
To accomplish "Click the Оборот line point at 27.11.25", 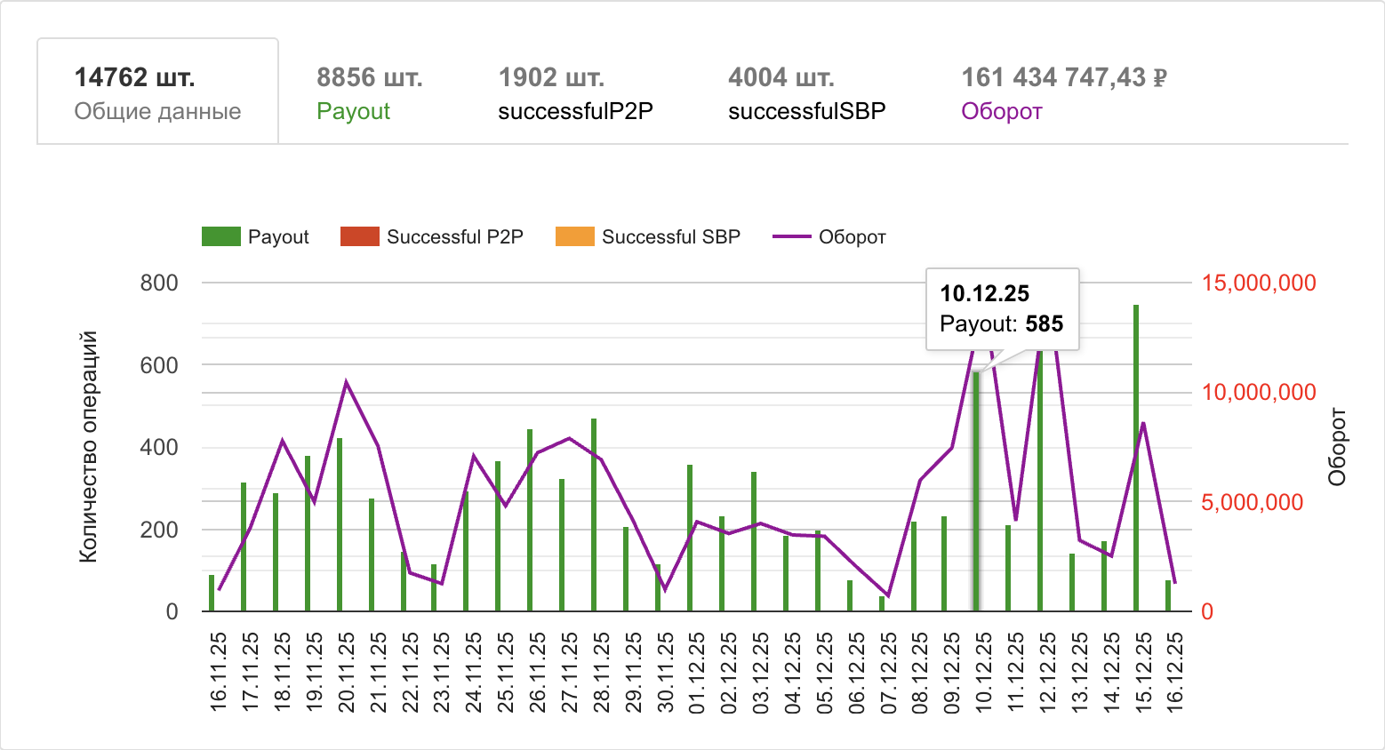I will coord(569,438).
